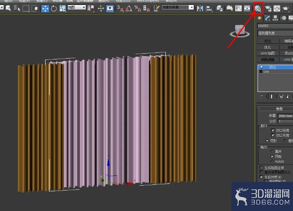Open Schematic View icon

(247, 8)
